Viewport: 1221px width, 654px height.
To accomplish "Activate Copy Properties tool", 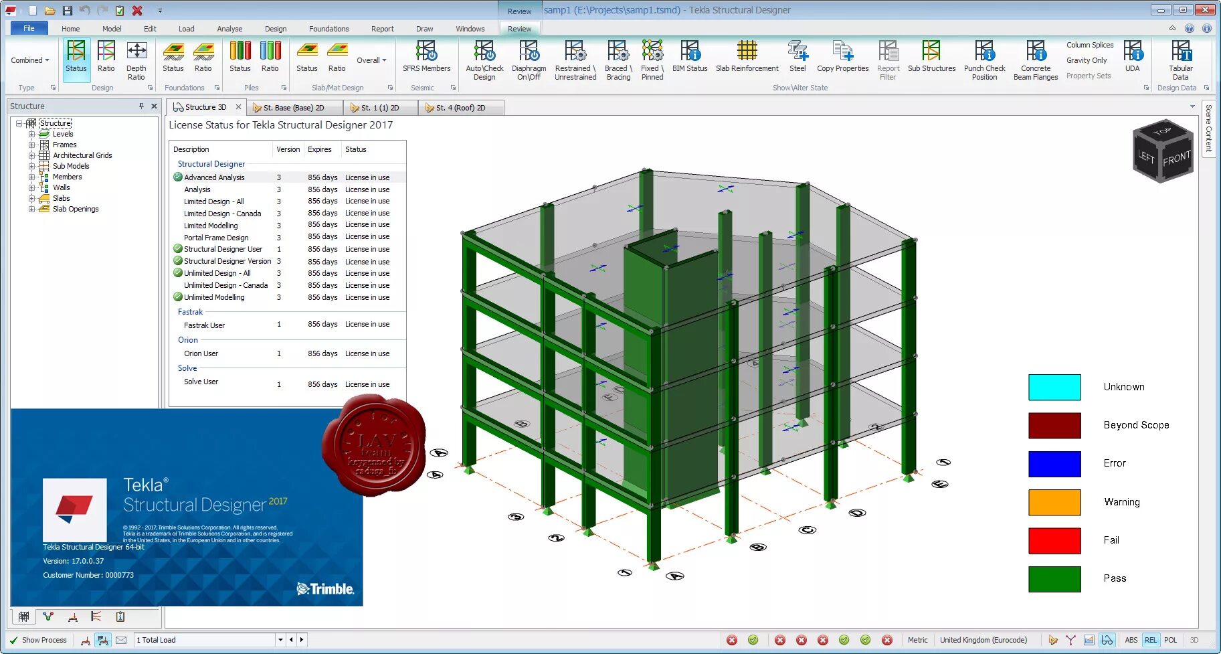I will (x=843, y=56).
